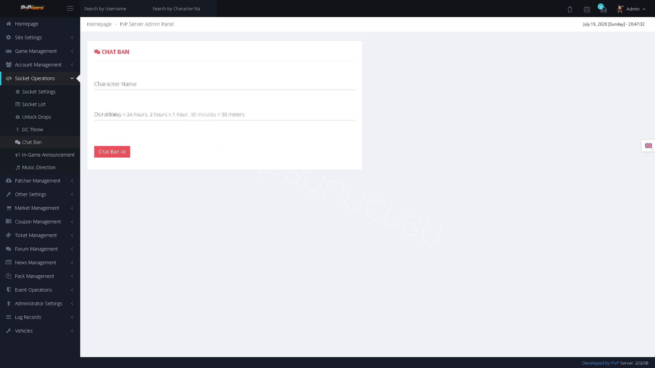The width and height of the screenshot is (655, 368).
Task: Click the date and time display
Action: pyautogui.click(x=614, y=24)
